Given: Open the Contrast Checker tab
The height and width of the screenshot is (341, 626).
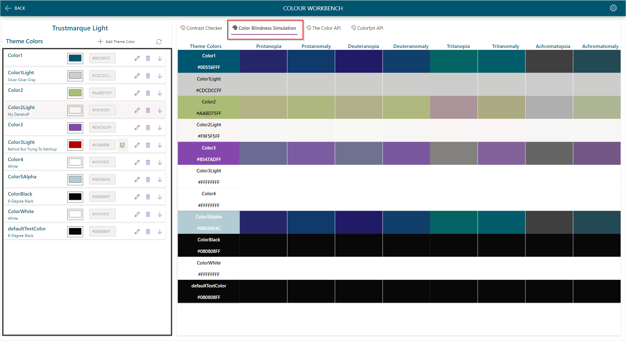Looking at the screenshot, I should [x=201, y=28].
